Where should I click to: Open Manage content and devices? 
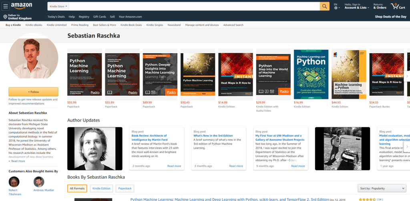click(x=202, y=25)
